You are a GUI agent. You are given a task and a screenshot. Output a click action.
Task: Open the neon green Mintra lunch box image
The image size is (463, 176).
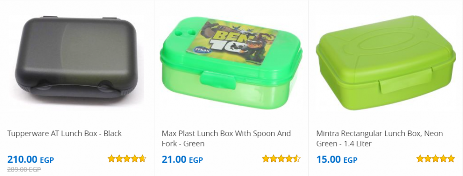386,63
